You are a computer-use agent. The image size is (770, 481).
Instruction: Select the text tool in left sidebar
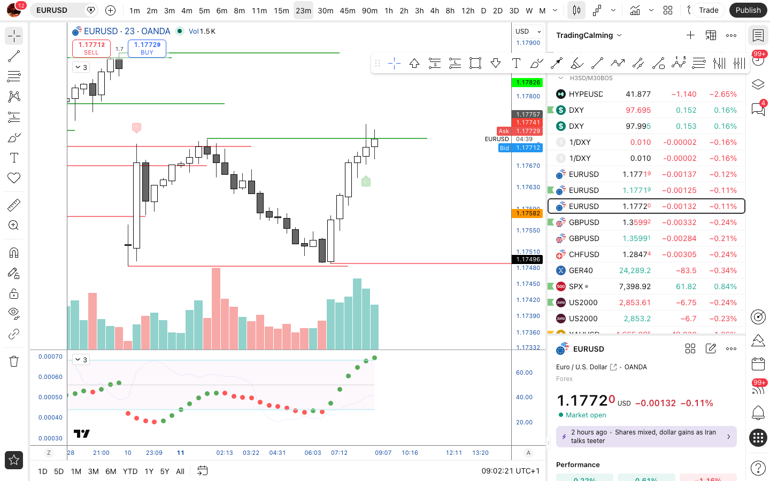coord(14,158)
